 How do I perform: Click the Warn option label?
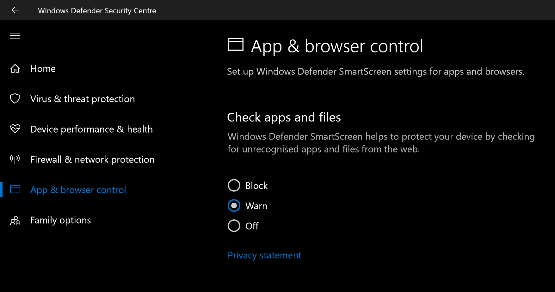tap(256, 206)
